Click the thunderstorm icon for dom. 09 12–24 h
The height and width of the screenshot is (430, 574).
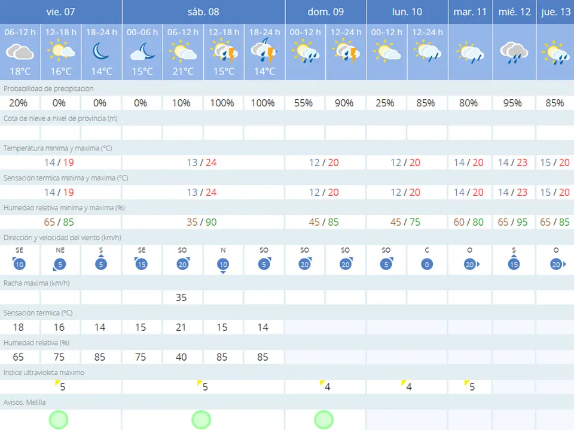pos(346,51)
